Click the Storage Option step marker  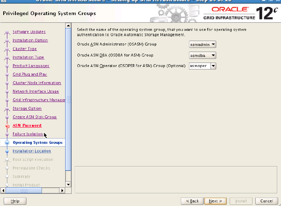click(x=7, y=108)
